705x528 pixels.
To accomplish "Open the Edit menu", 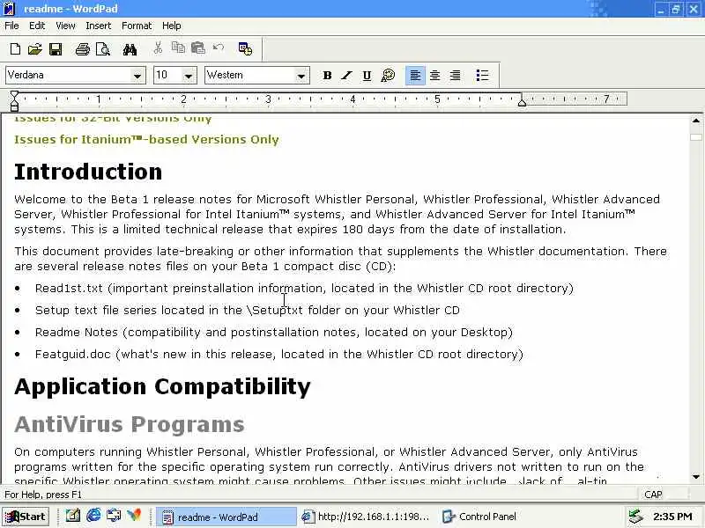I will tap(37, 26).
